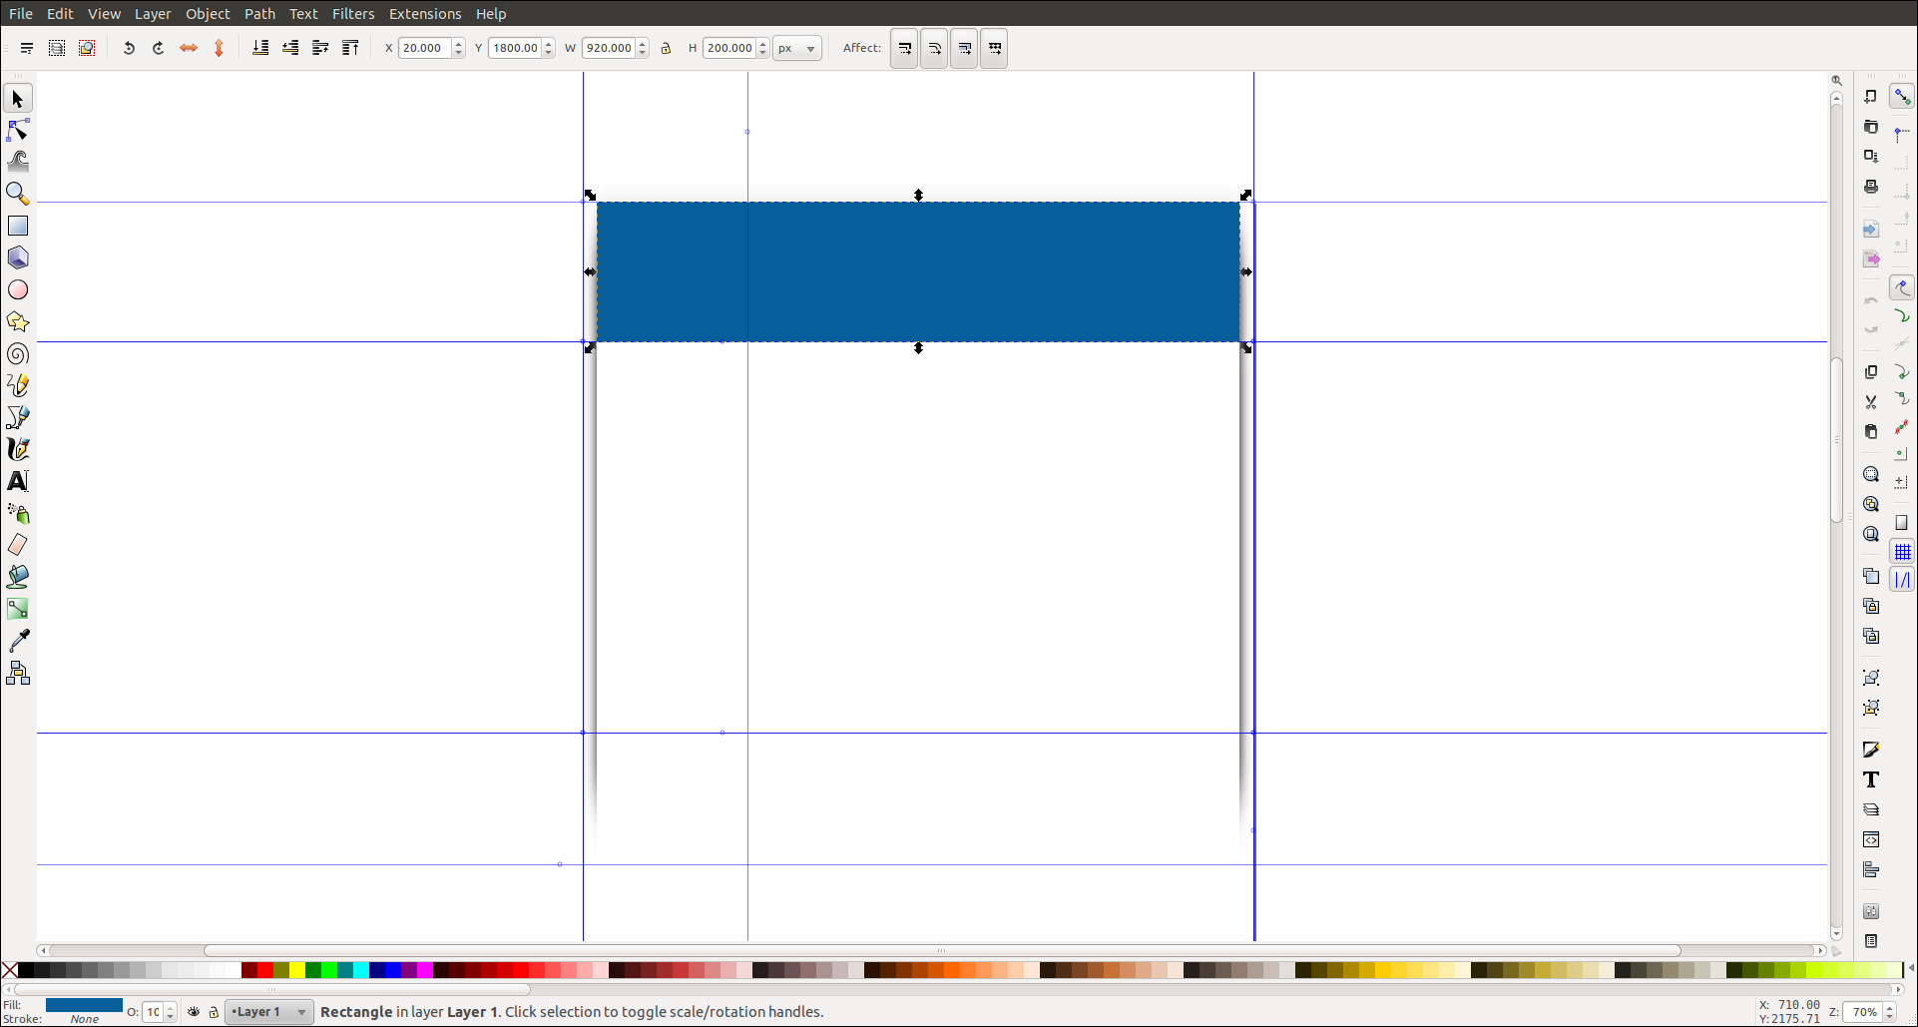The width and height of the screenshot is (1918, 1027).
Task: Decrease the height H value
Action: coord(763,53)
